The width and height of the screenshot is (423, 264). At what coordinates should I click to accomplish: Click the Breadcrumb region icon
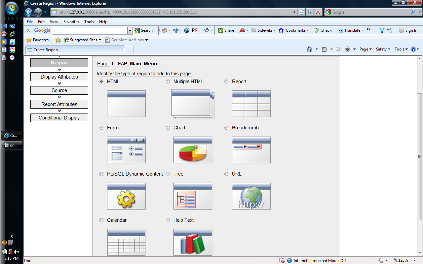pos(251,150)
